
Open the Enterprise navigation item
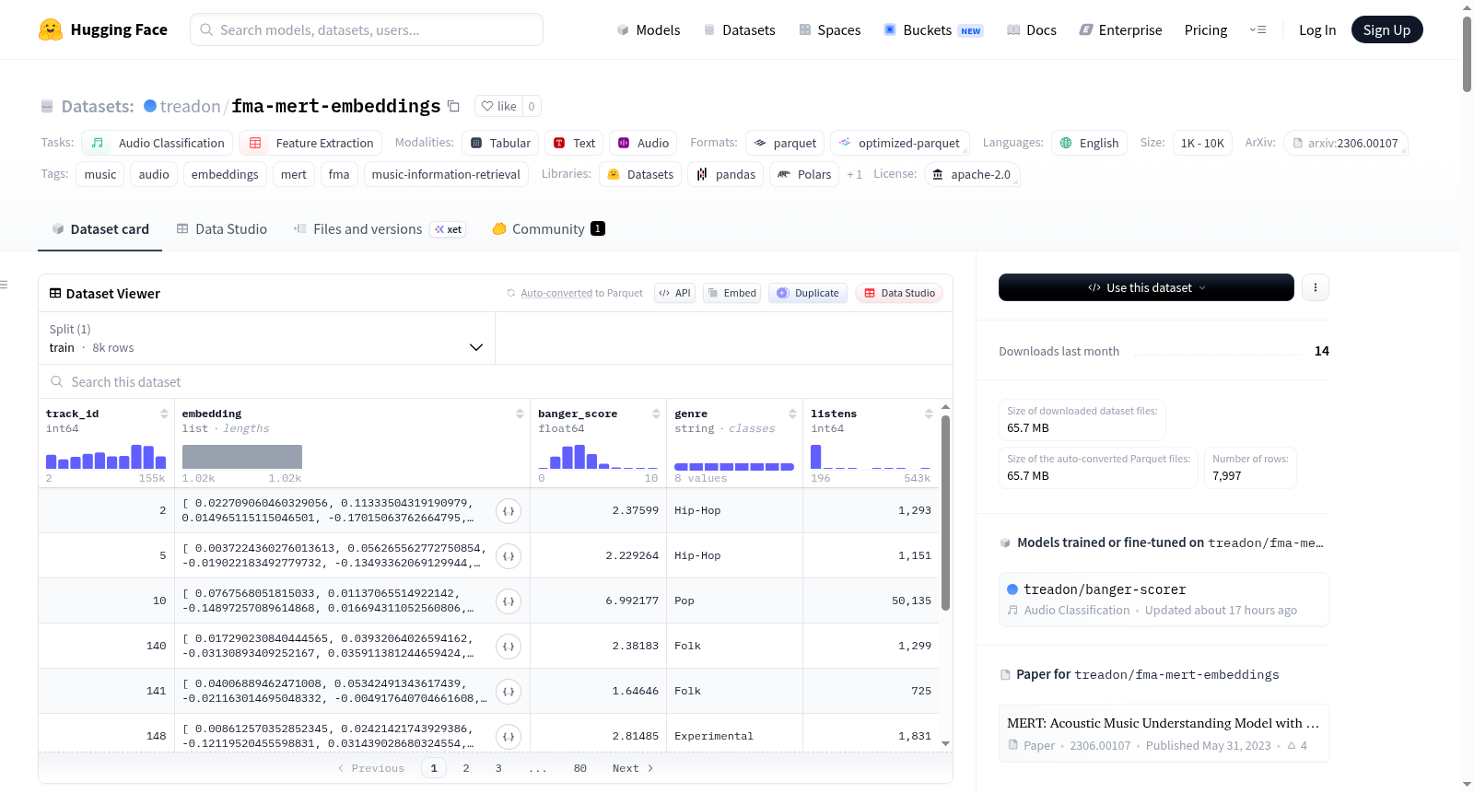[1121, 29]
